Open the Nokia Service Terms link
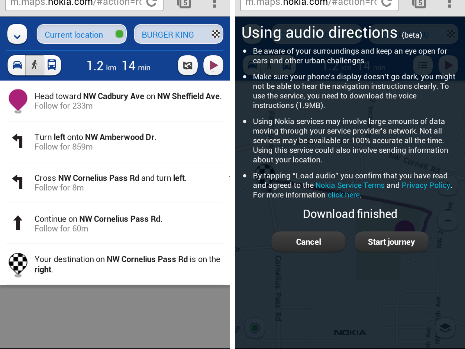 pos(350,185)
